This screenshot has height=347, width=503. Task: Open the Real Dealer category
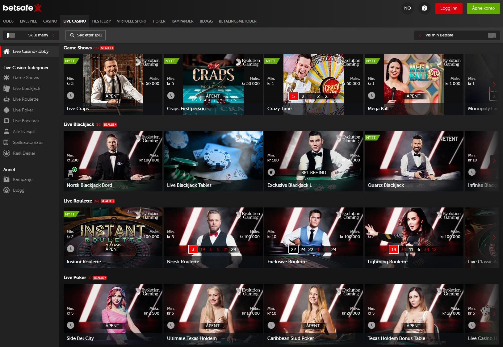click(24, 153)
